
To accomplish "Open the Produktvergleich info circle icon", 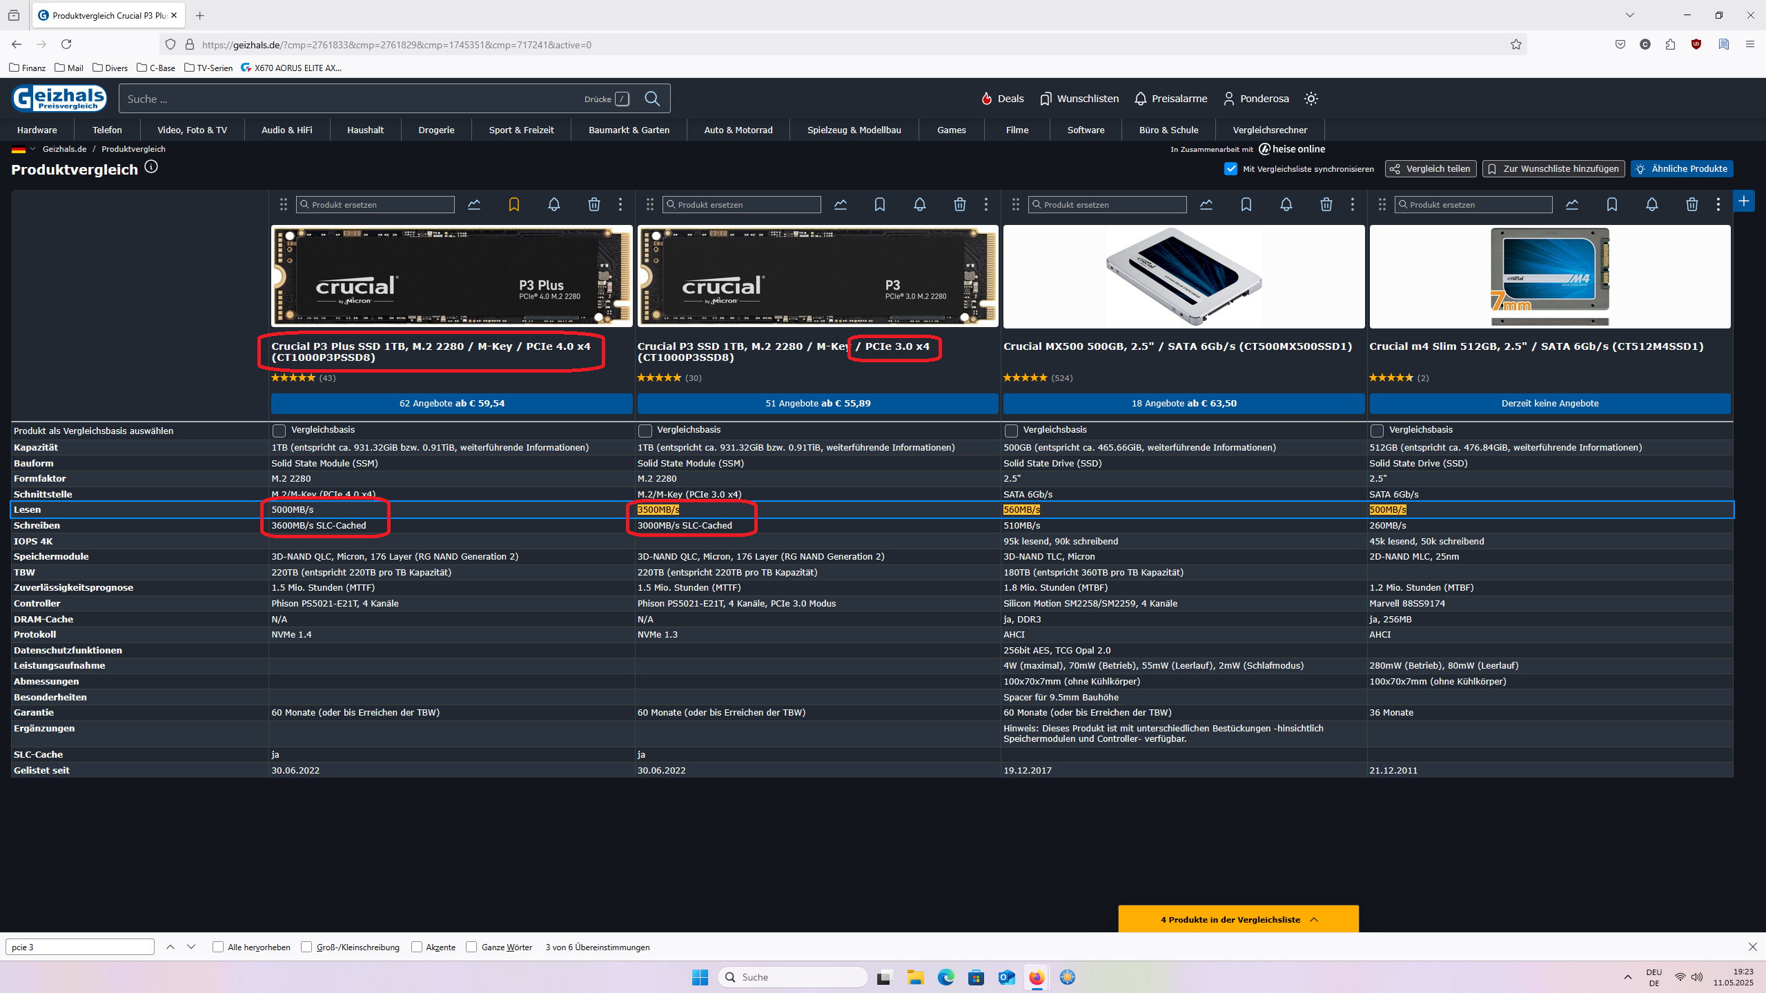I will 151,167.
